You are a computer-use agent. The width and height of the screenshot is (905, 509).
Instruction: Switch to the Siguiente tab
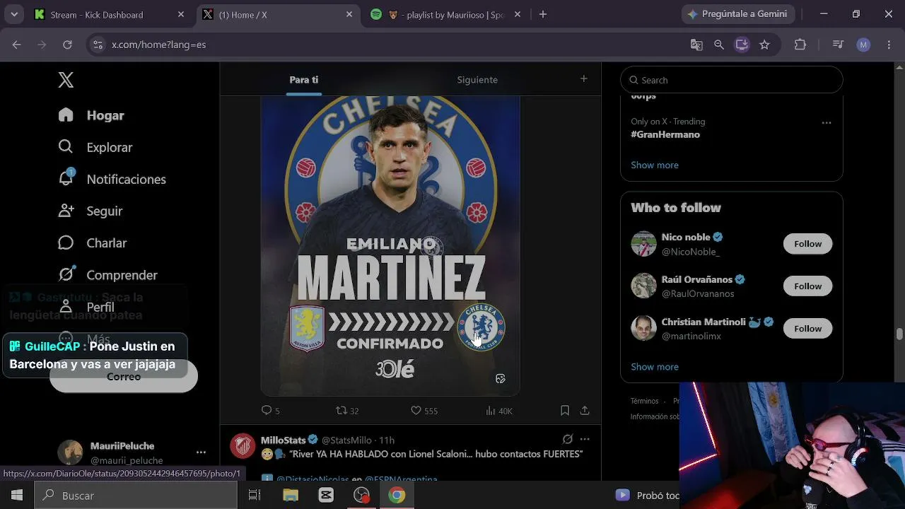pyautogui.click(x=477, y=80)
